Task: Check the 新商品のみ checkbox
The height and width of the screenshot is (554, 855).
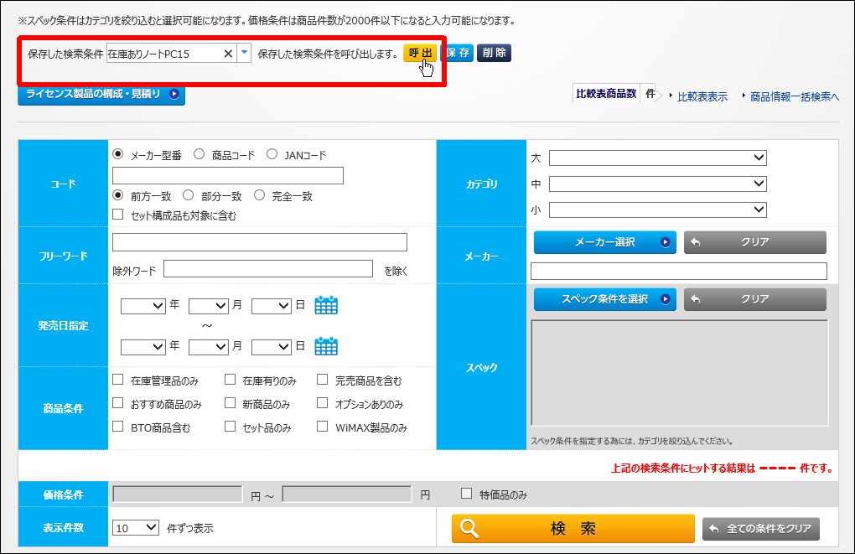Action: tap(231, 403)
